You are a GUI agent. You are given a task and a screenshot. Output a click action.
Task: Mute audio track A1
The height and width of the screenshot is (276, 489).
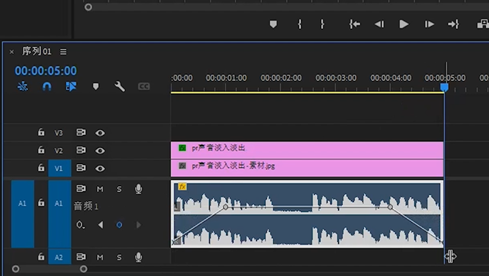pos(100,189)
